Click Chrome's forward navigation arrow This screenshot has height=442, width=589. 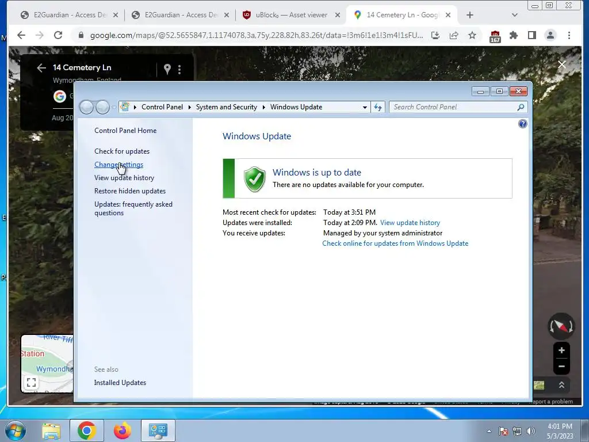40,35
